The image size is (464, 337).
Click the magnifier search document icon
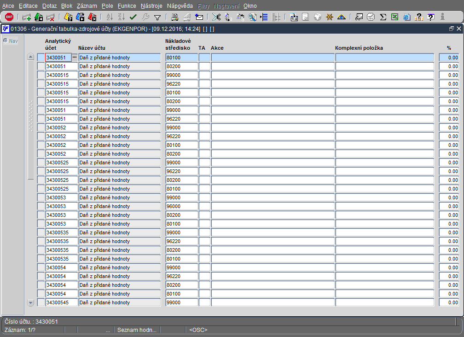(252, 17)
